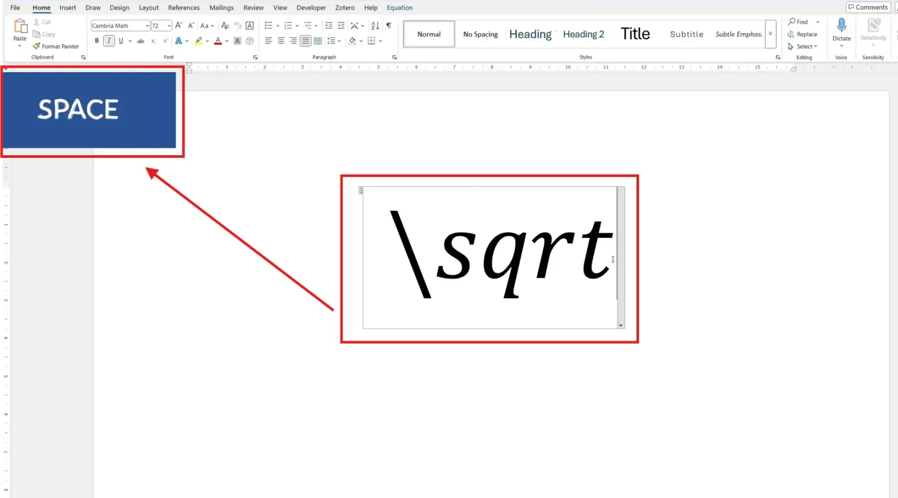Expand the Styles gallery more arrow
898x498 pixels.
click(x=771, y=34)
